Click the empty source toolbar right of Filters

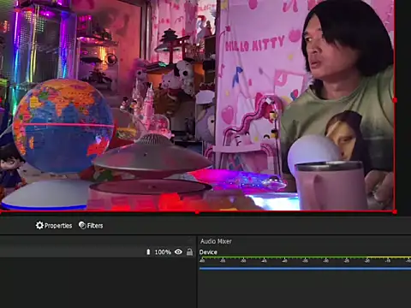(257, 226)
